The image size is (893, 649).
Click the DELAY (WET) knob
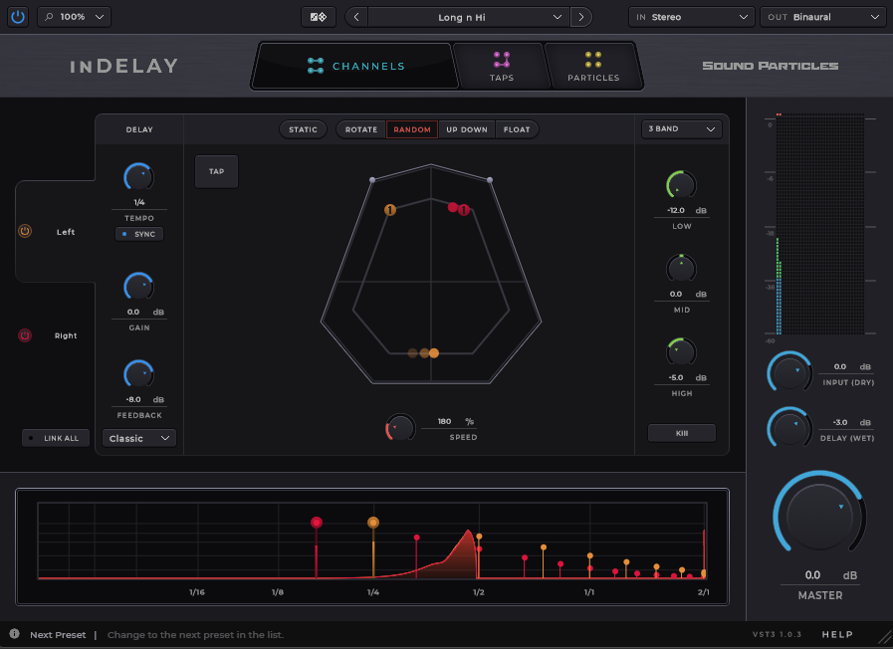pos(789,428)
